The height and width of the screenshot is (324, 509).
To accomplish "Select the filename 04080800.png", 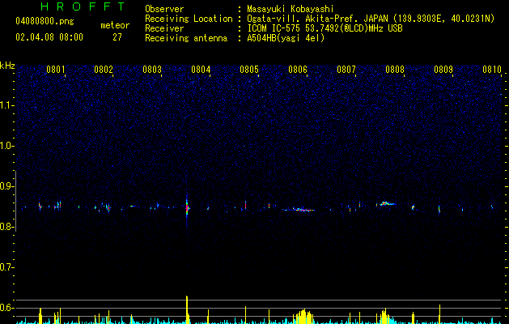I will [45, 22].
